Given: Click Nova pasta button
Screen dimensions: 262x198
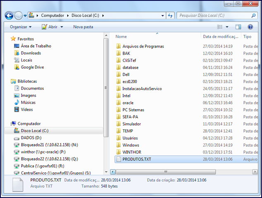Looking at the screenshot, I should [83, 27].
